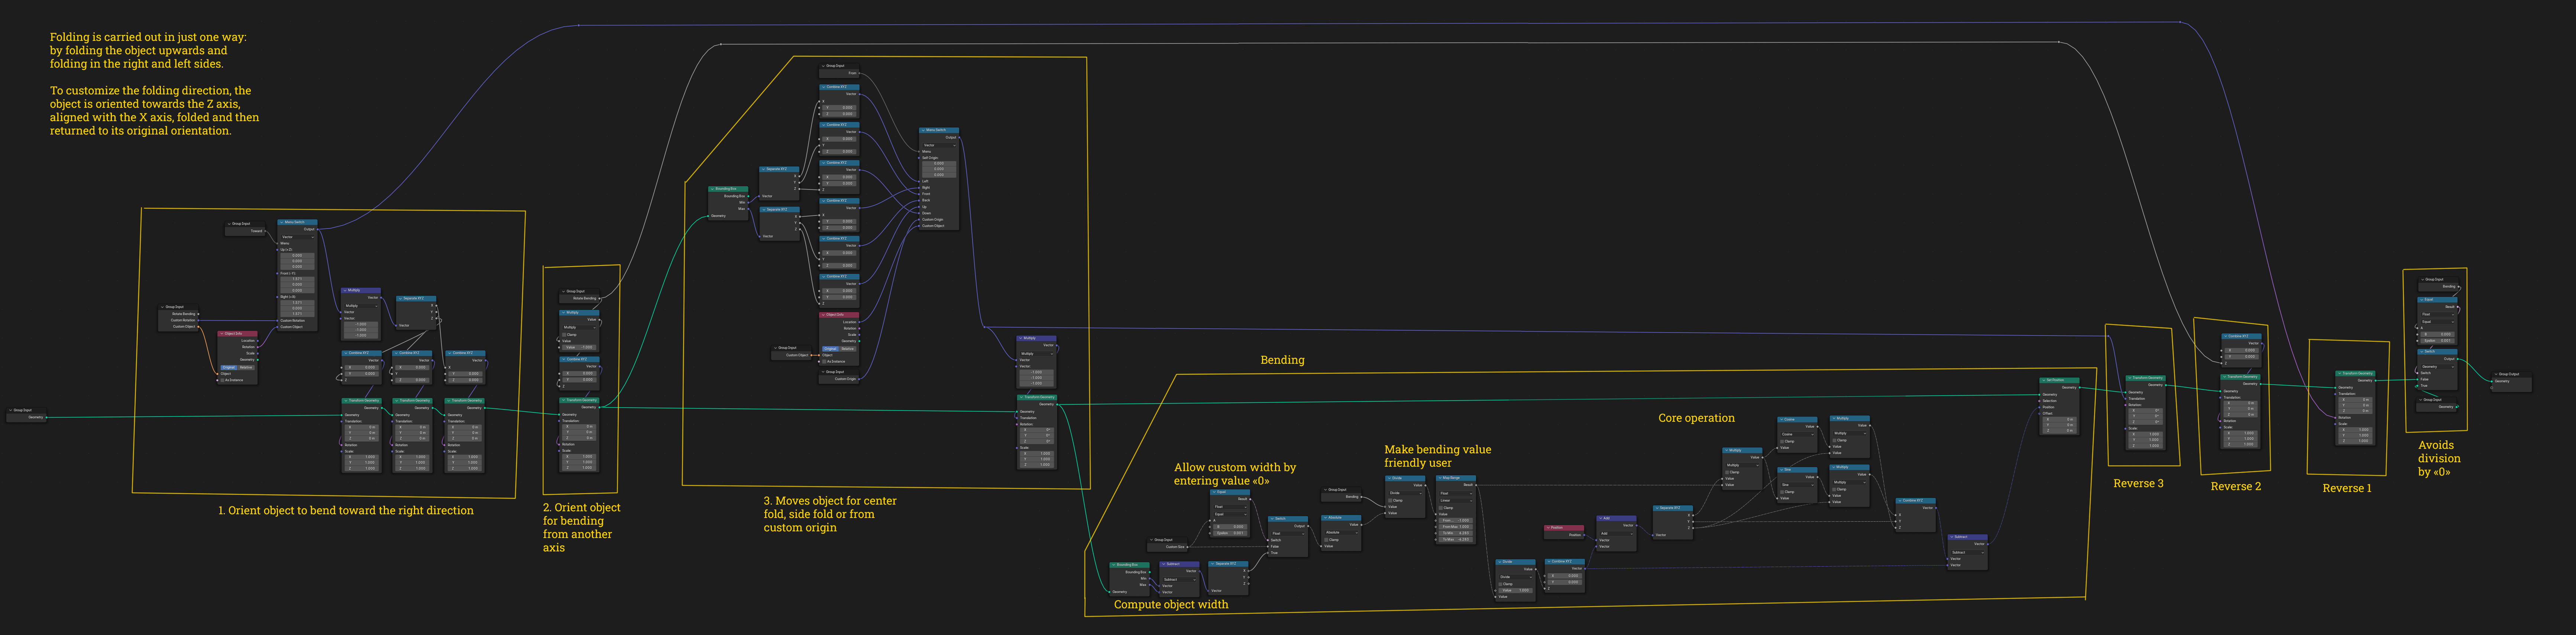Click the To Max -6.283 field
This screenshot has width=2576, height=635.
click(x=1456, y=540)
